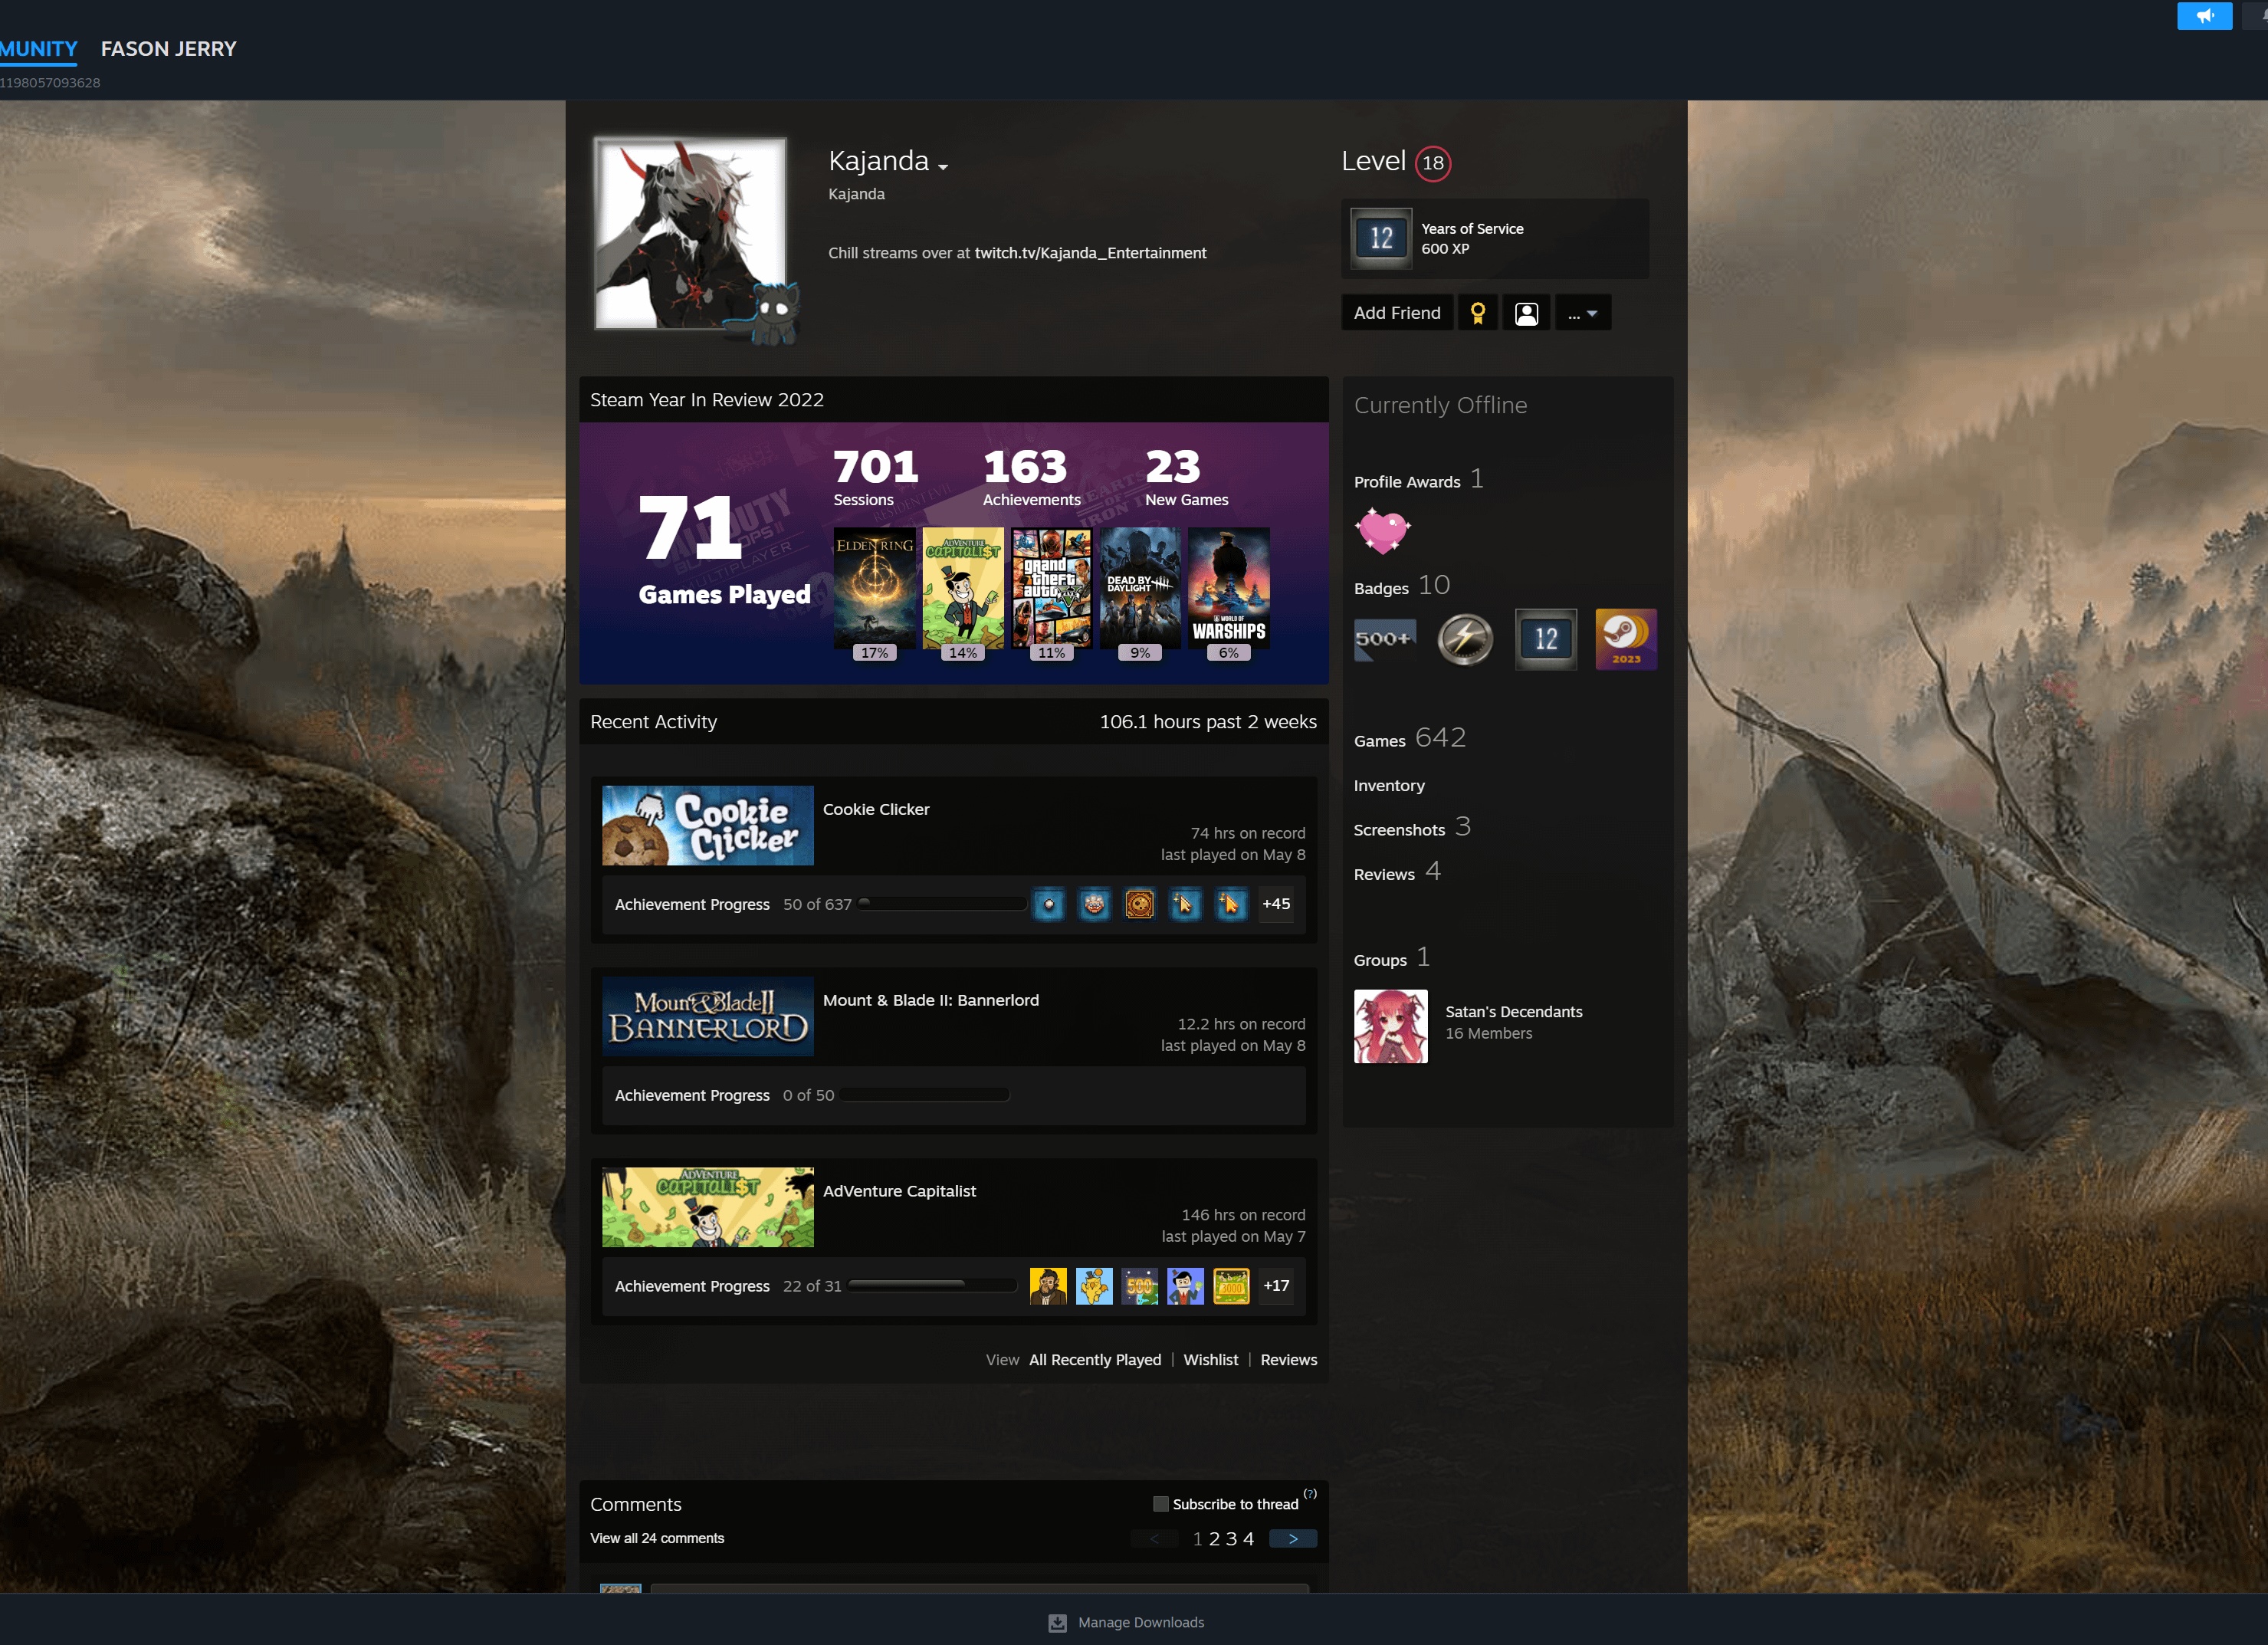Click AdVenture Capitalist's man-holding-cash achievement icon

pos(1185,1286)
